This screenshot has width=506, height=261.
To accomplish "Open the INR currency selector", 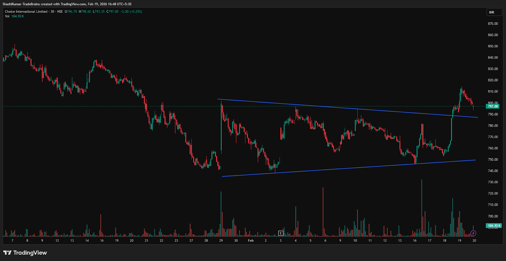I will coord(494,12).
